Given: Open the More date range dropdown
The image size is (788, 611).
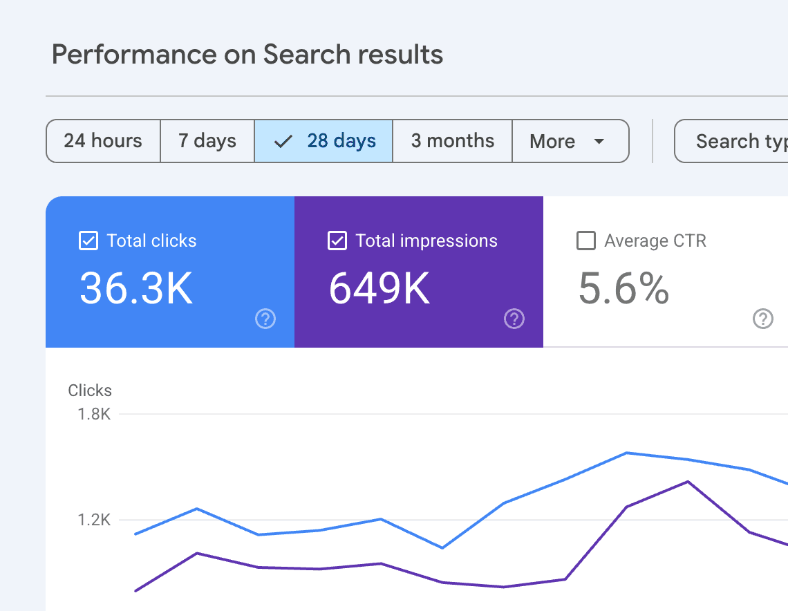Looking at the screenshot, I should pyautogui.click(x=570, y=141).
